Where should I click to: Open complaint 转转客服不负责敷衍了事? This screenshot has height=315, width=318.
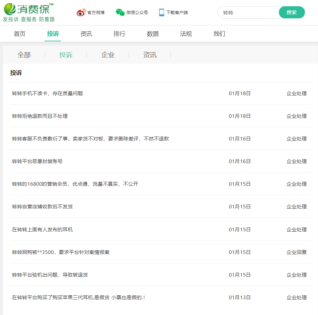click(x=90, y=138)
